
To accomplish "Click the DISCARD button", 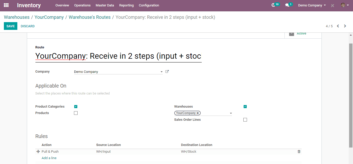I will (x=28, y=26).
